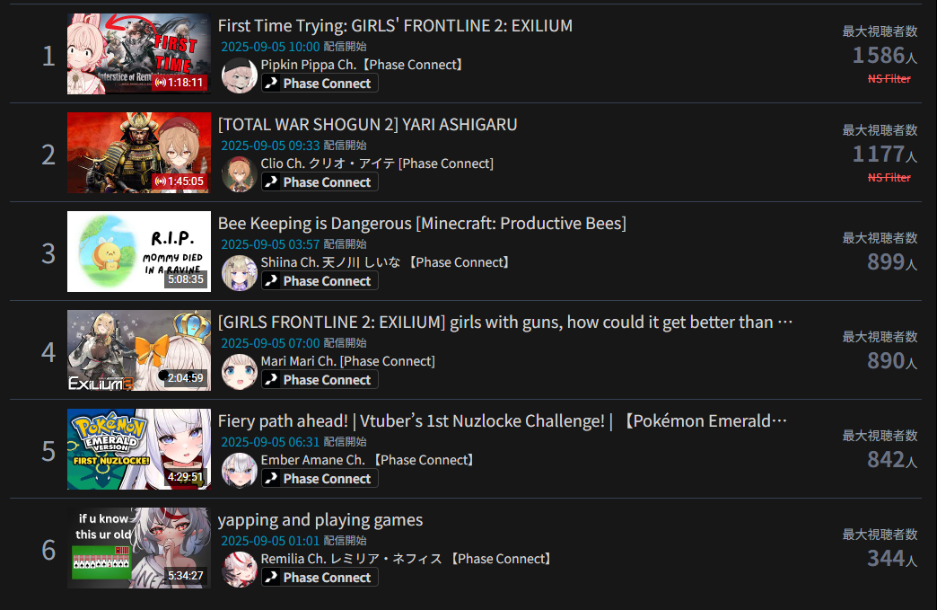Viewport: 937px width, 610px height.
Task: Click '[TOTAL WAR SHOGUN 2] YARI ASHIGARU' title
Action: pyautogui.click(x=367, y=124)
